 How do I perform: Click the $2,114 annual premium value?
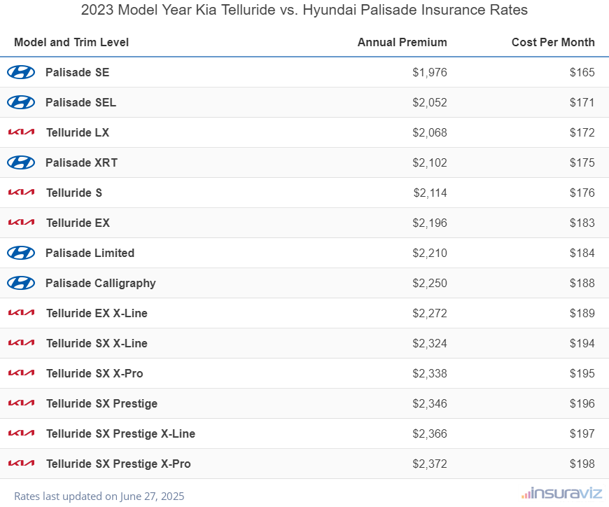(x=430, y=193)
